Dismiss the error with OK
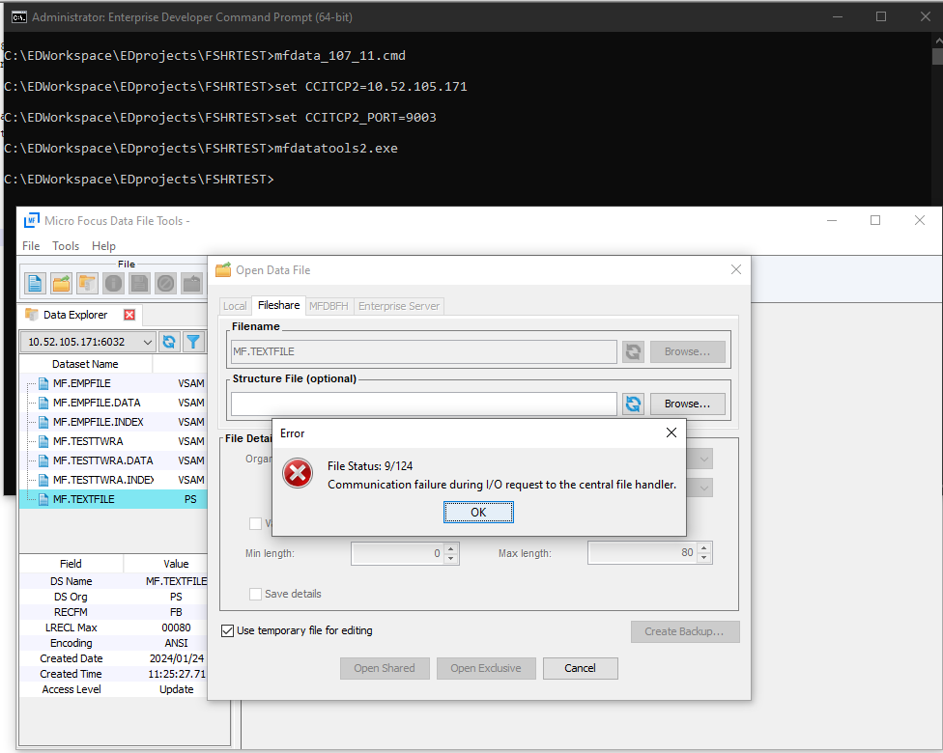Image resolution: width=943 pixels, height=753 pixels. coord(478,512)
